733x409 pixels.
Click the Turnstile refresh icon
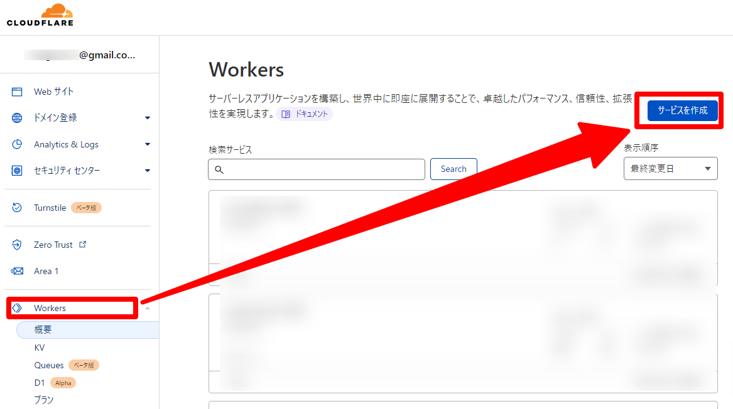click(x=17, y=207)
